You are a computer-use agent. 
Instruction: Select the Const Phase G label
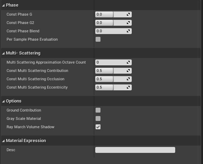(19, 14)
